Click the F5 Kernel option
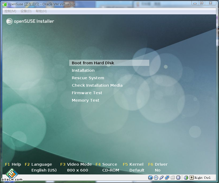This screenshot has height=183, width=219. pyautogui.click(x=133, y=164)
